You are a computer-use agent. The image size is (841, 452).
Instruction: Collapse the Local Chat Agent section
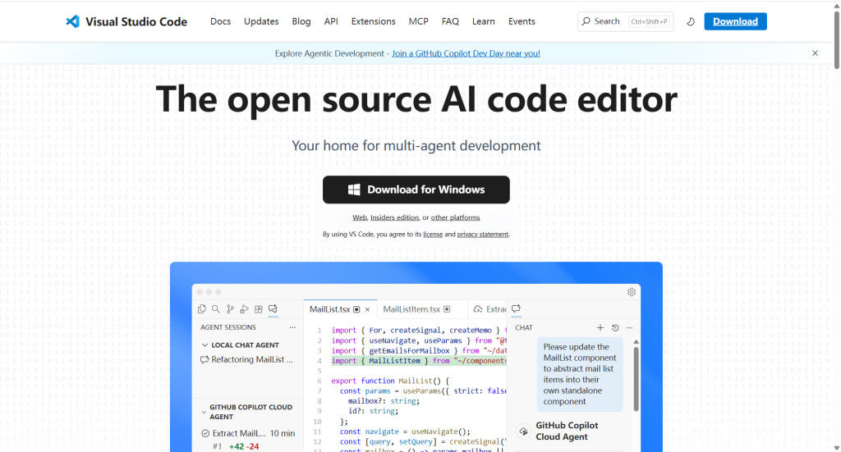pyautogui.click(x=205, y=345)
